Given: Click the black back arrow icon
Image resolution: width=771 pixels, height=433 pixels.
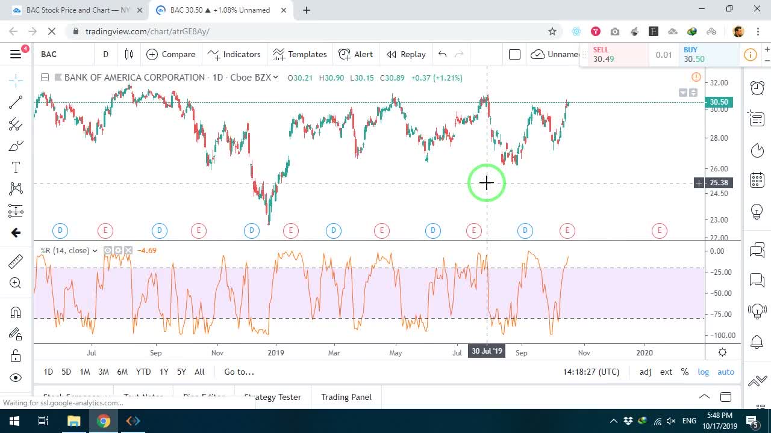Looking at the screenshot, I should pyautogui.click(x=16, y=233).
